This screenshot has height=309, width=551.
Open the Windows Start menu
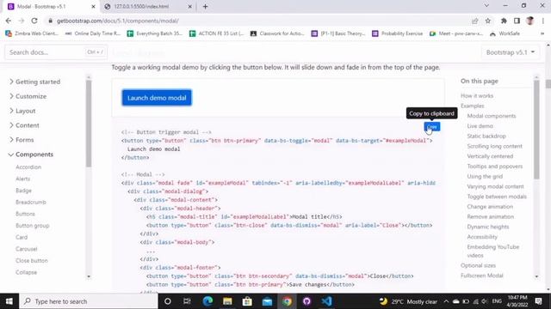(9, 301)
